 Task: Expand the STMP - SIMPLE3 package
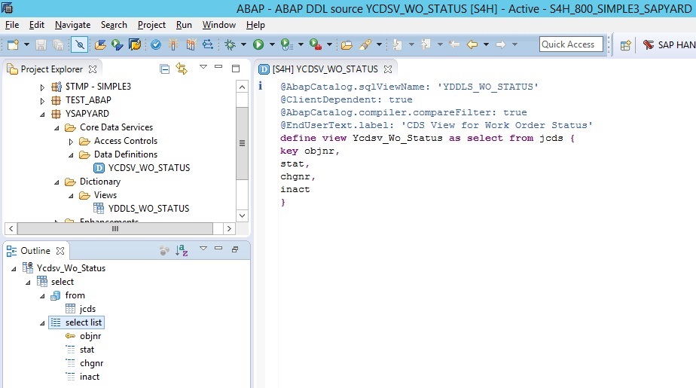click(x=42, y=87)
